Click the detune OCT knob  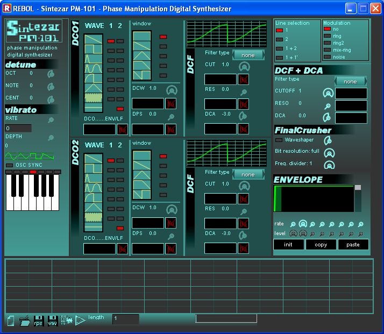pos(51,74)
